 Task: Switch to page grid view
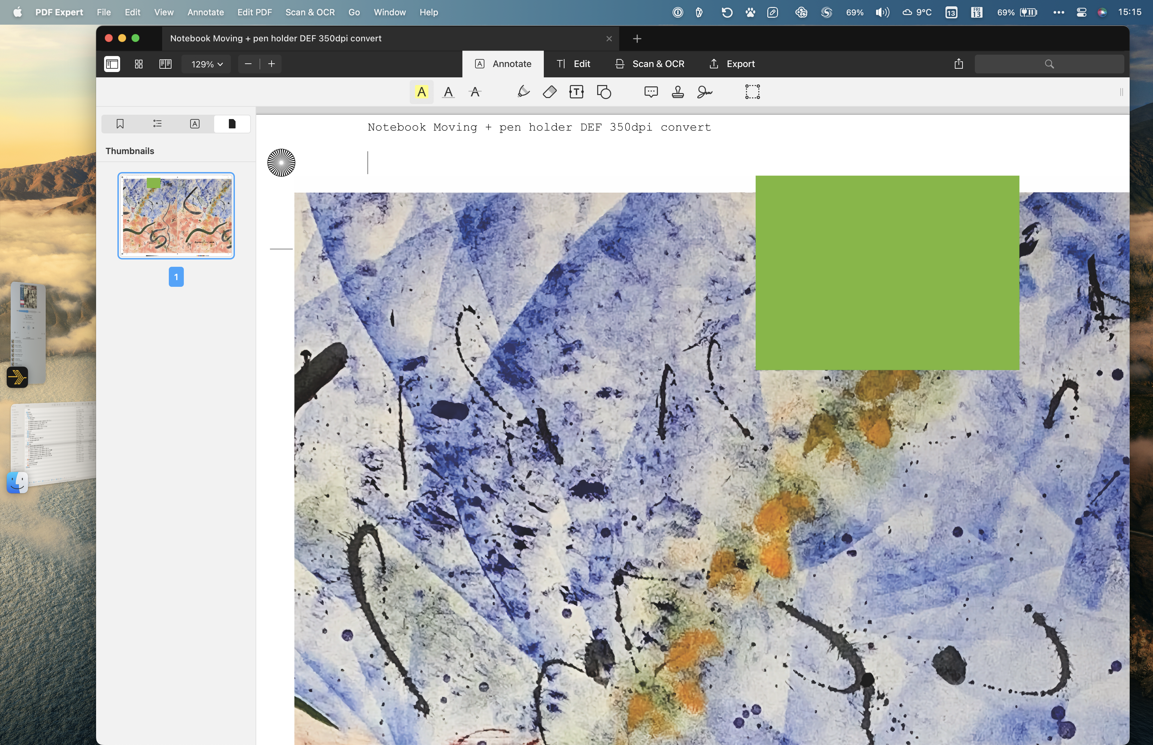pyautogui.click(x=139, y=64)
